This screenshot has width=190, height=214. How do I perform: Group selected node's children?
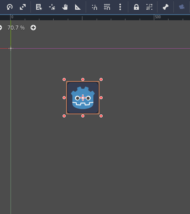[x=149, y=7]
